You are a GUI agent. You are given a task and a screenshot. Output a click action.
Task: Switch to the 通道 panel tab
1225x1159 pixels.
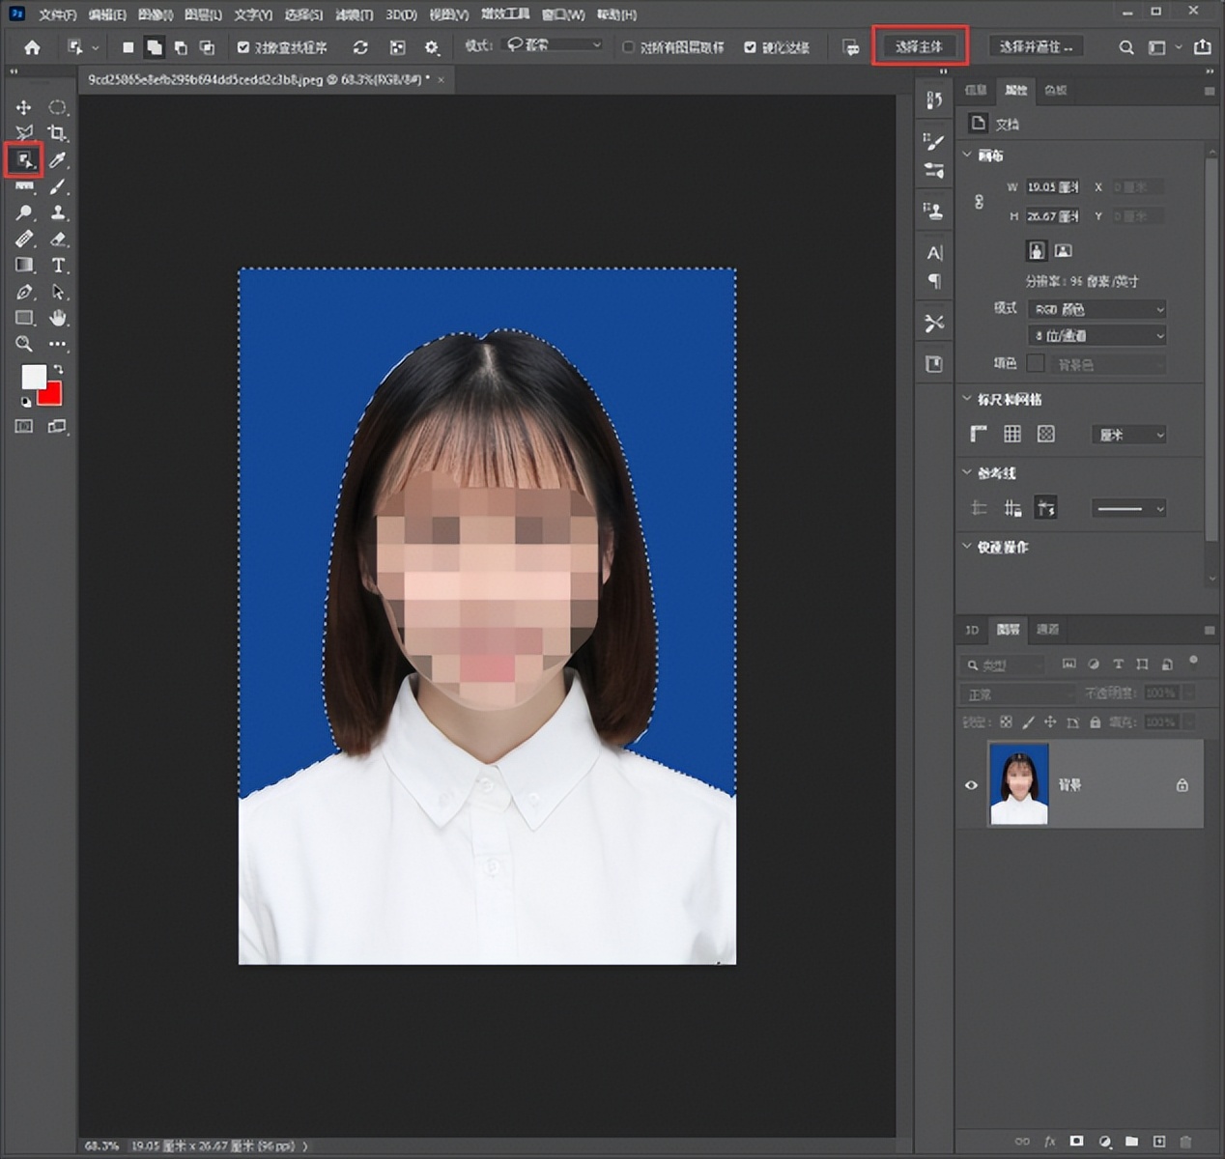tap(1048, 630)
